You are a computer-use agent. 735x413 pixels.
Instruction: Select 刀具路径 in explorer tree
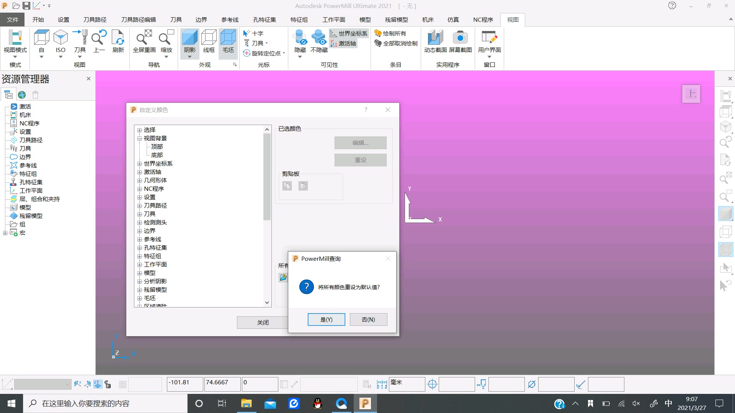(x=31, y=140)
